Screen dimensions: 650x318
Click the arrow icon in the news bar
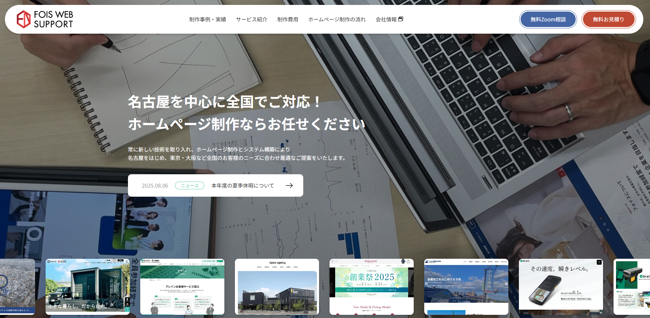click(x=289, y=185)
